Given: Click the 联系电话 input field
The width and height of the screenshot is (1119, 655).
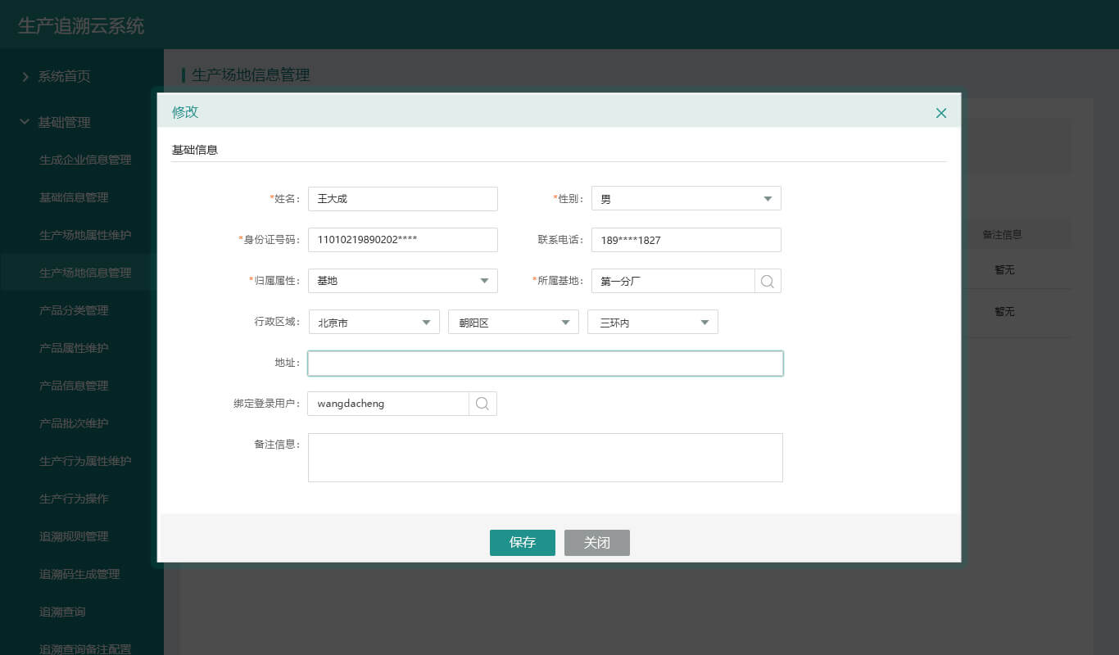Looking at the screenshot, I should click(686, 240).
